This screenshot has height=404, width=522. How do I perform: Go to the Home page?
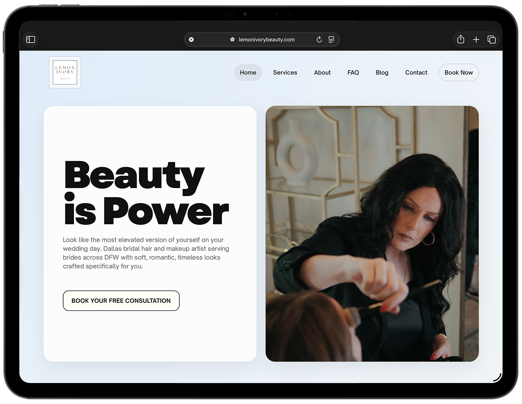(248, 72)
